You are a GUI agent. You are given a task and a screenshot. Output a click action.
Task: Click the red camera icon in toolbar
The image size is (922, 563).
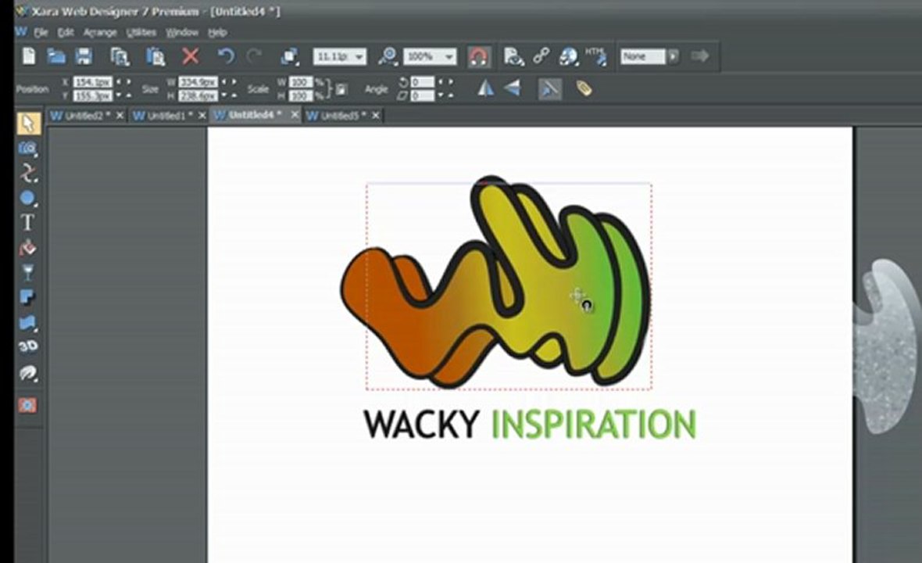(27, 405)
